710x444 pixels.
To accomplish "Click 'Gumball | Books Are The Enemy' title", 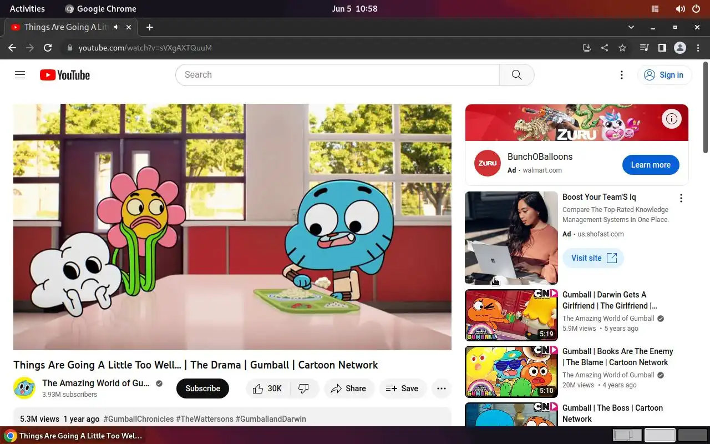I will coord(617,357).
